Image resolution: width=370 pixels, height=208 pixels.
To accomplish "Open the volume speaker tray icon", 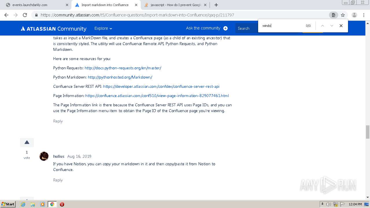I will (x=329, y=204).
